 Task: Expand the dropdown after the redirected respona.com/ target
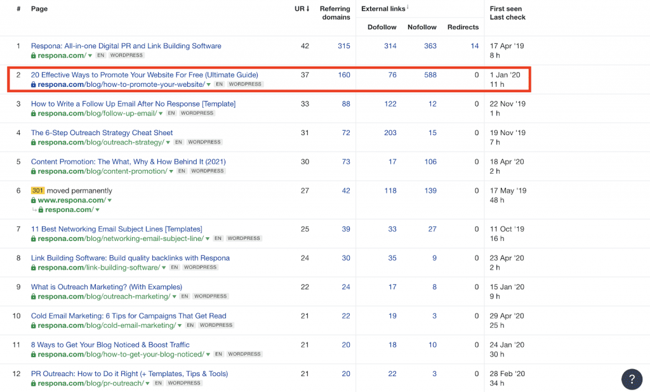tap(97, 210)
